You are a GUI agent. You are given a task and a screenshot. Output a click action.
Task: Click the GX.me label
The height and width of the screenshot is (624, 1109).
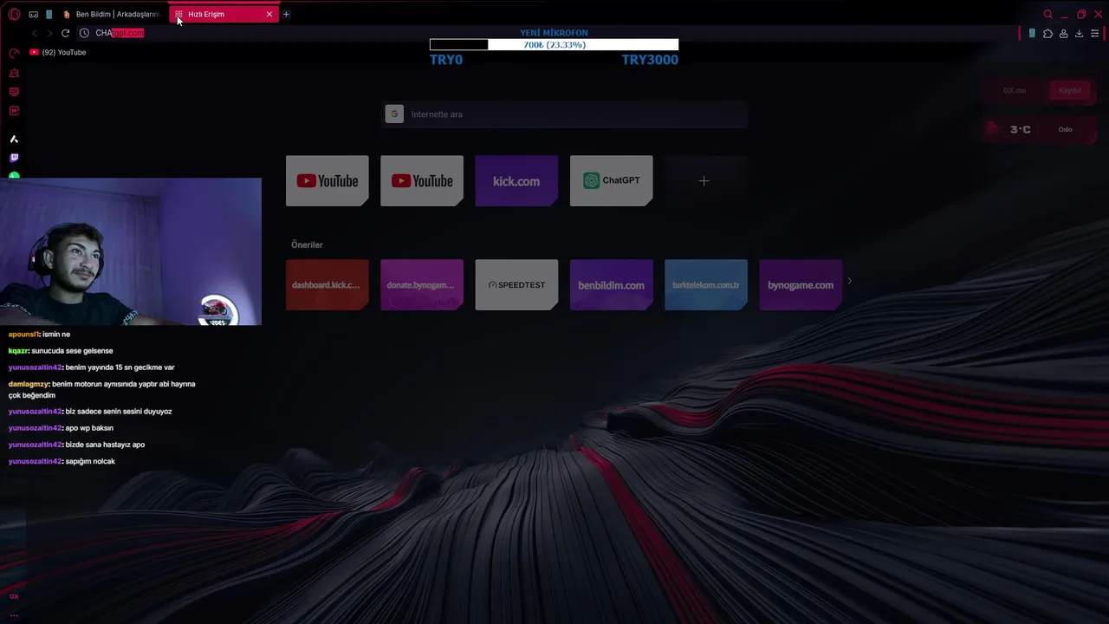tap(1015, 90)
